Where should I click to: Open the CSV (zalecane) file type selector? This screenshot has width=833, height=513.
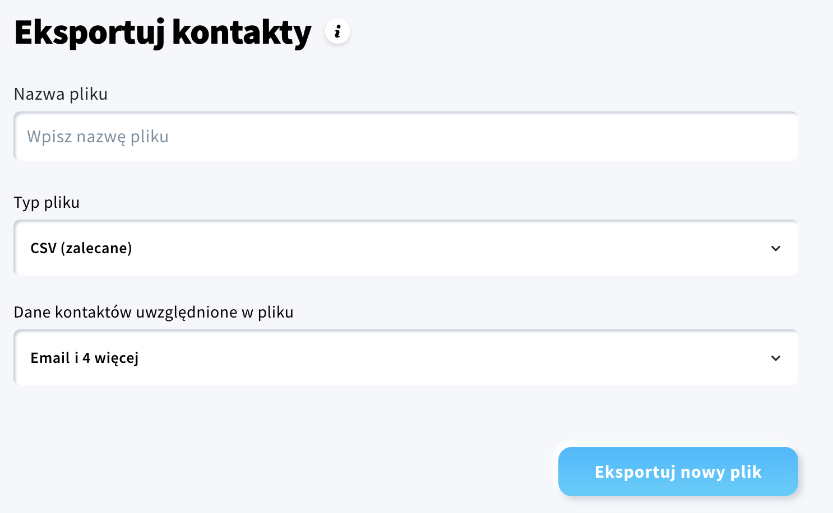[x=405, y=248]
